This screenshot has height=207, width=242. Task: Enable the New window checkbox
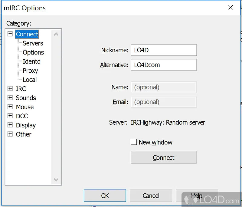coord(134,142)
